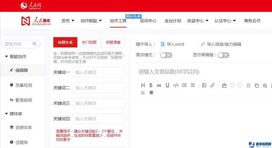The height and width of the screenshot is (148, 272).
Task: Insert a code block in the editor
Action: tap(176, 85)
